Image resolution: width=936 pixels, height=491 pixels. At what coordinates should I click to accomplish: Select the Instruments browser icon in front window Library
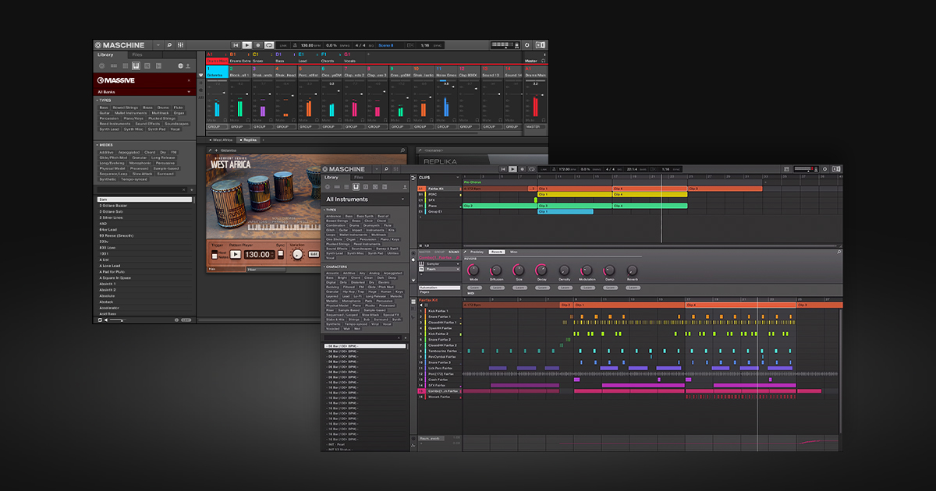tap(356, 187)
